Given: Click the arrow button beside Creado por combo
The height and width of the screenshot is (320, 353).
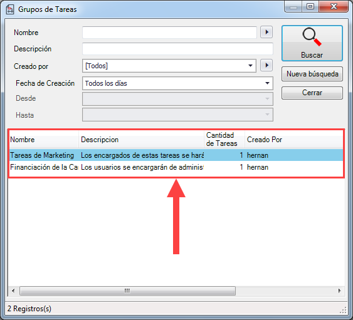Looking at the screenshot, I should click(x=266, y=65).
